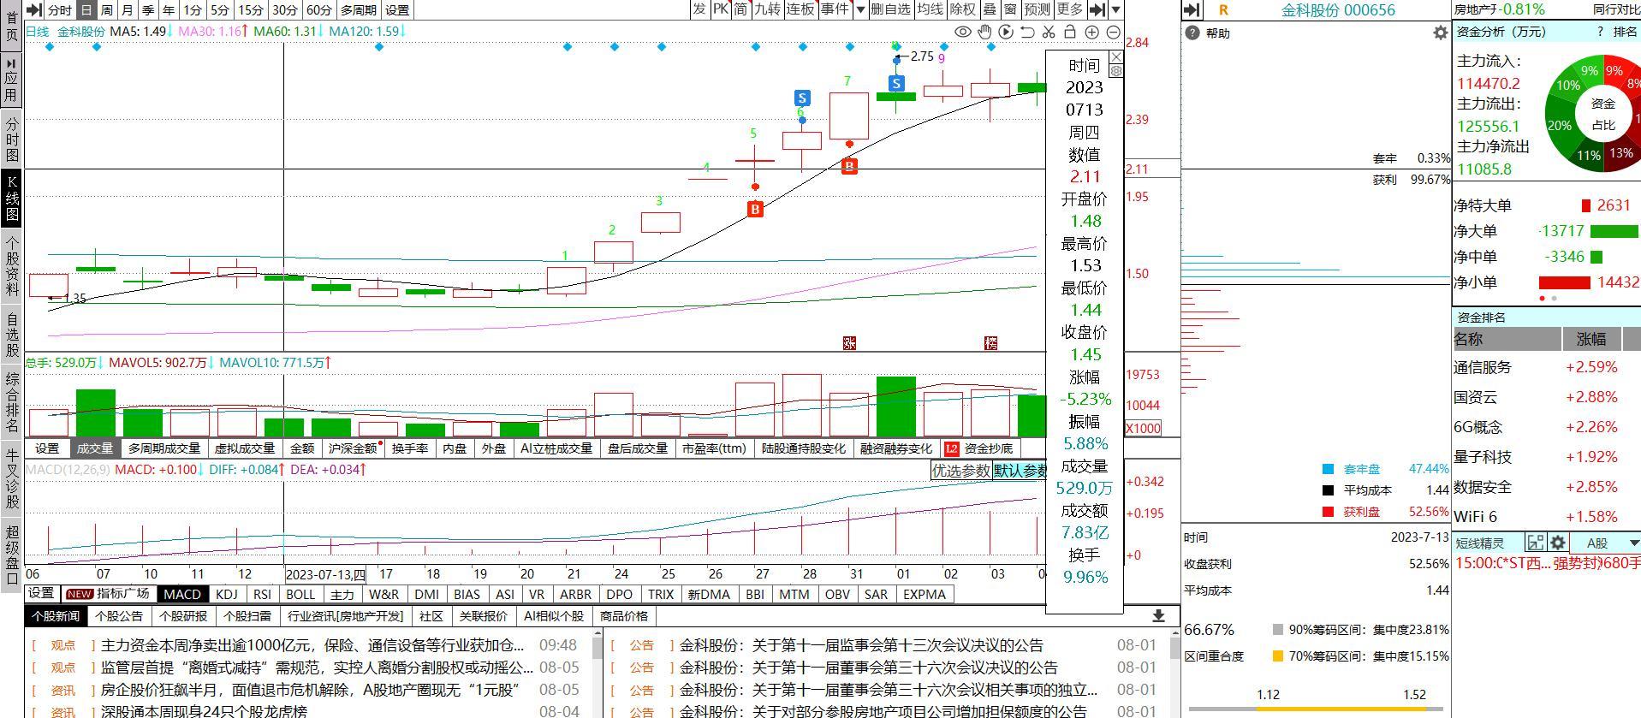Toggle the 九转 indicator
1641x718 pixels.
(x=768, y=9)
